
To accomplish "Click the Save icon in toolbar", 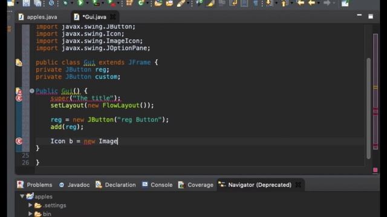I will [26, 3].
